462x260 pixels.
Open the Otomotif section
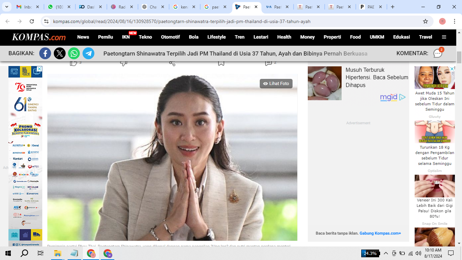coord(170,37)
